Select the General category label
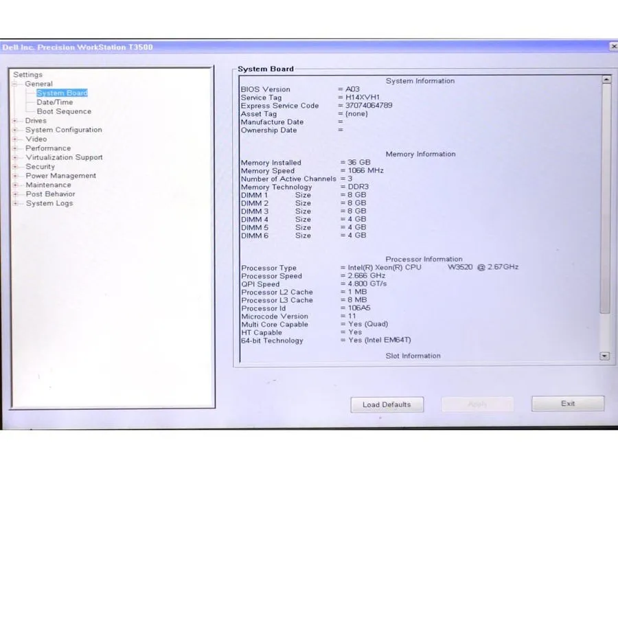 pyautogui.click(x=38, y=84)
